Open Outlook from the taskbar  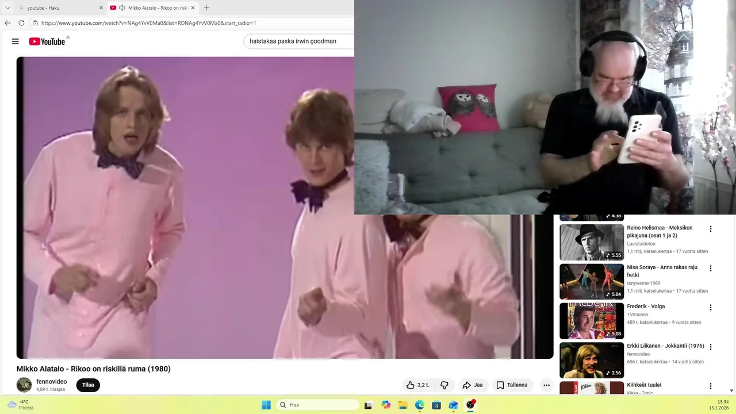point(454,405)
